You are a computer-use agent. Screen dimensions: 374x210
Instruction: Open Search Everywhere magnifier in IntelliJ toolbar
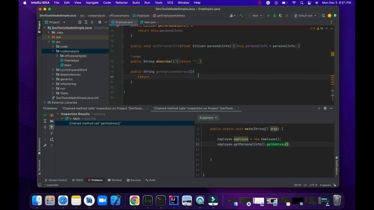323,16
